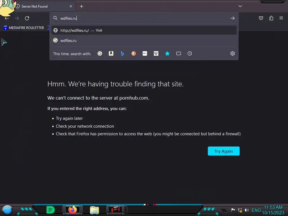The width and height of the screenshot is (288, 216).
Task: Click the Try Again button
Action: 224,151
